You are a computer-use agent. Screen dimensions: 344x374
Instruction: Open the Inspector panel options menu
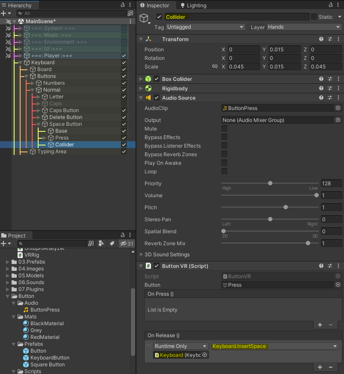(x=338, y=5)
